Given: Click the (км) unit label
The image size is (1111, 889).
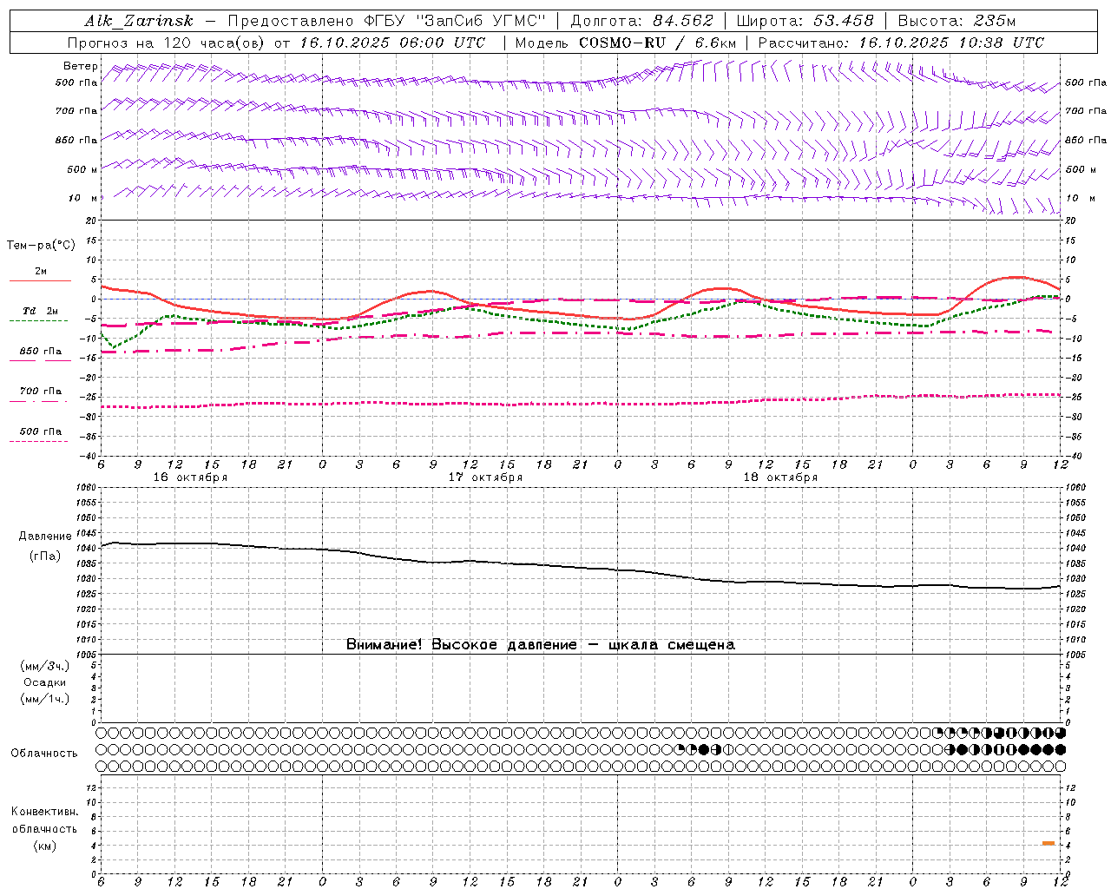Looking at the screenshot, I should click(44, 846).
